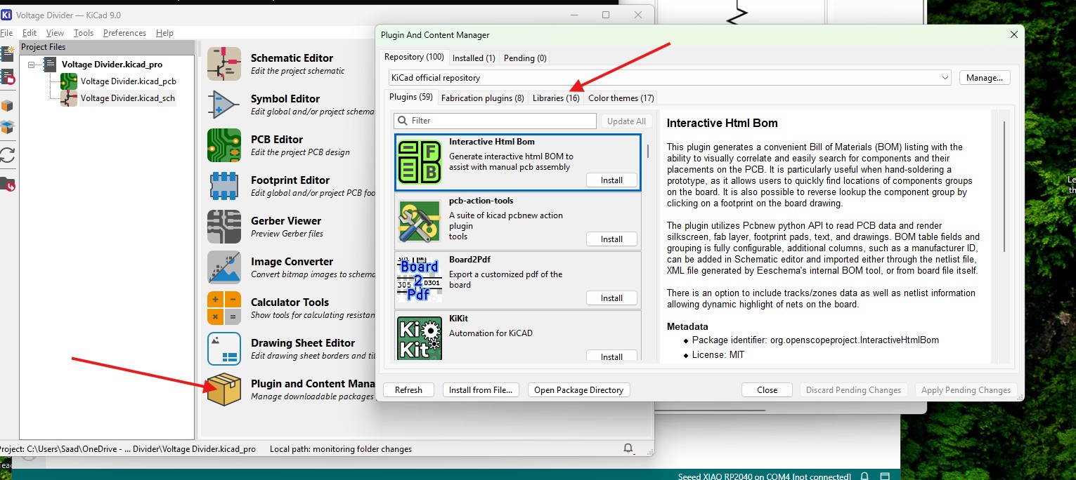Select the Libraries (16) tab
The width and height of the screenshot is (1076, 480).
click(x=556, y=98)
